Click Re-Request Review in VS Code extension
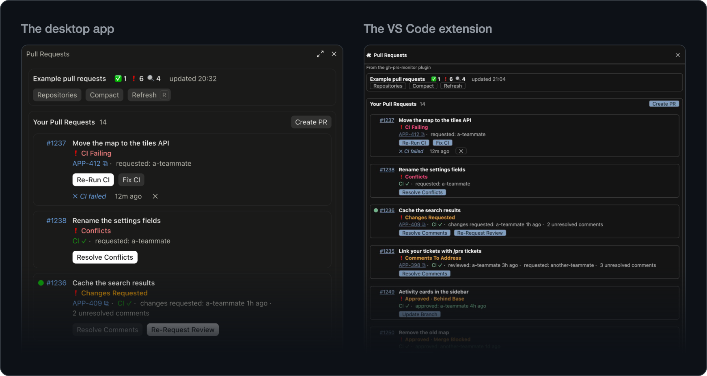This screenshot has width=707, height=376. tap(480, 233)
